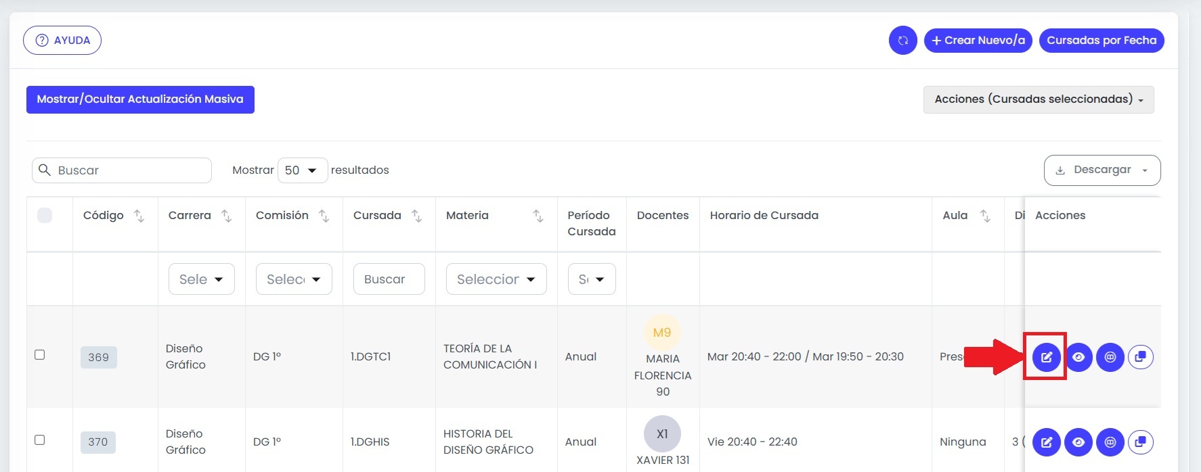Click Crear Nuevo/a button

978,41
